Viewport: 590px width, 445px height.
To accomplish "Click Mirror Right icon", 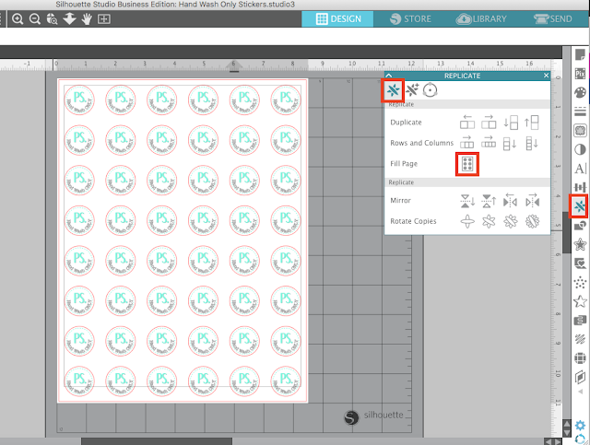I will (x=532, y=201).
